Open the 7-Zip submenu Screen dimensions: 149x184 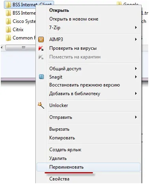(89, 28)
